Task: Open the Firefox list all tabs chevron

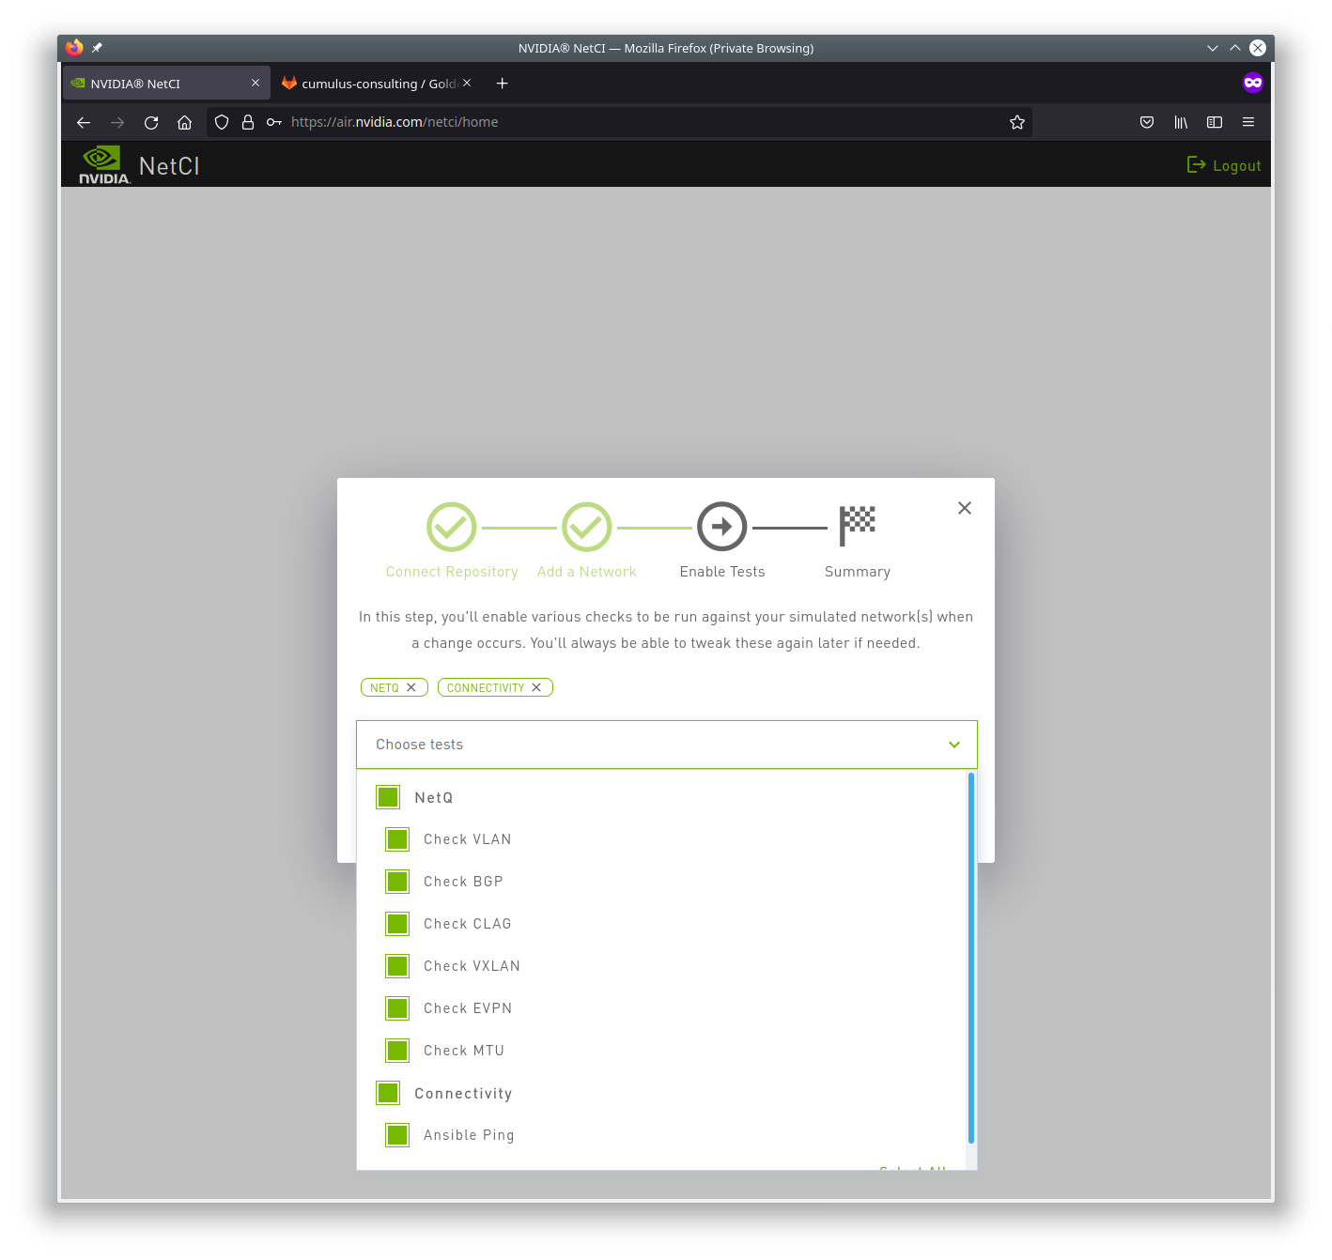Action: click(x=1213, y=48)
